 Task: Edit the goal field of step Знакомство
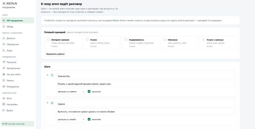tap(145, 84)
